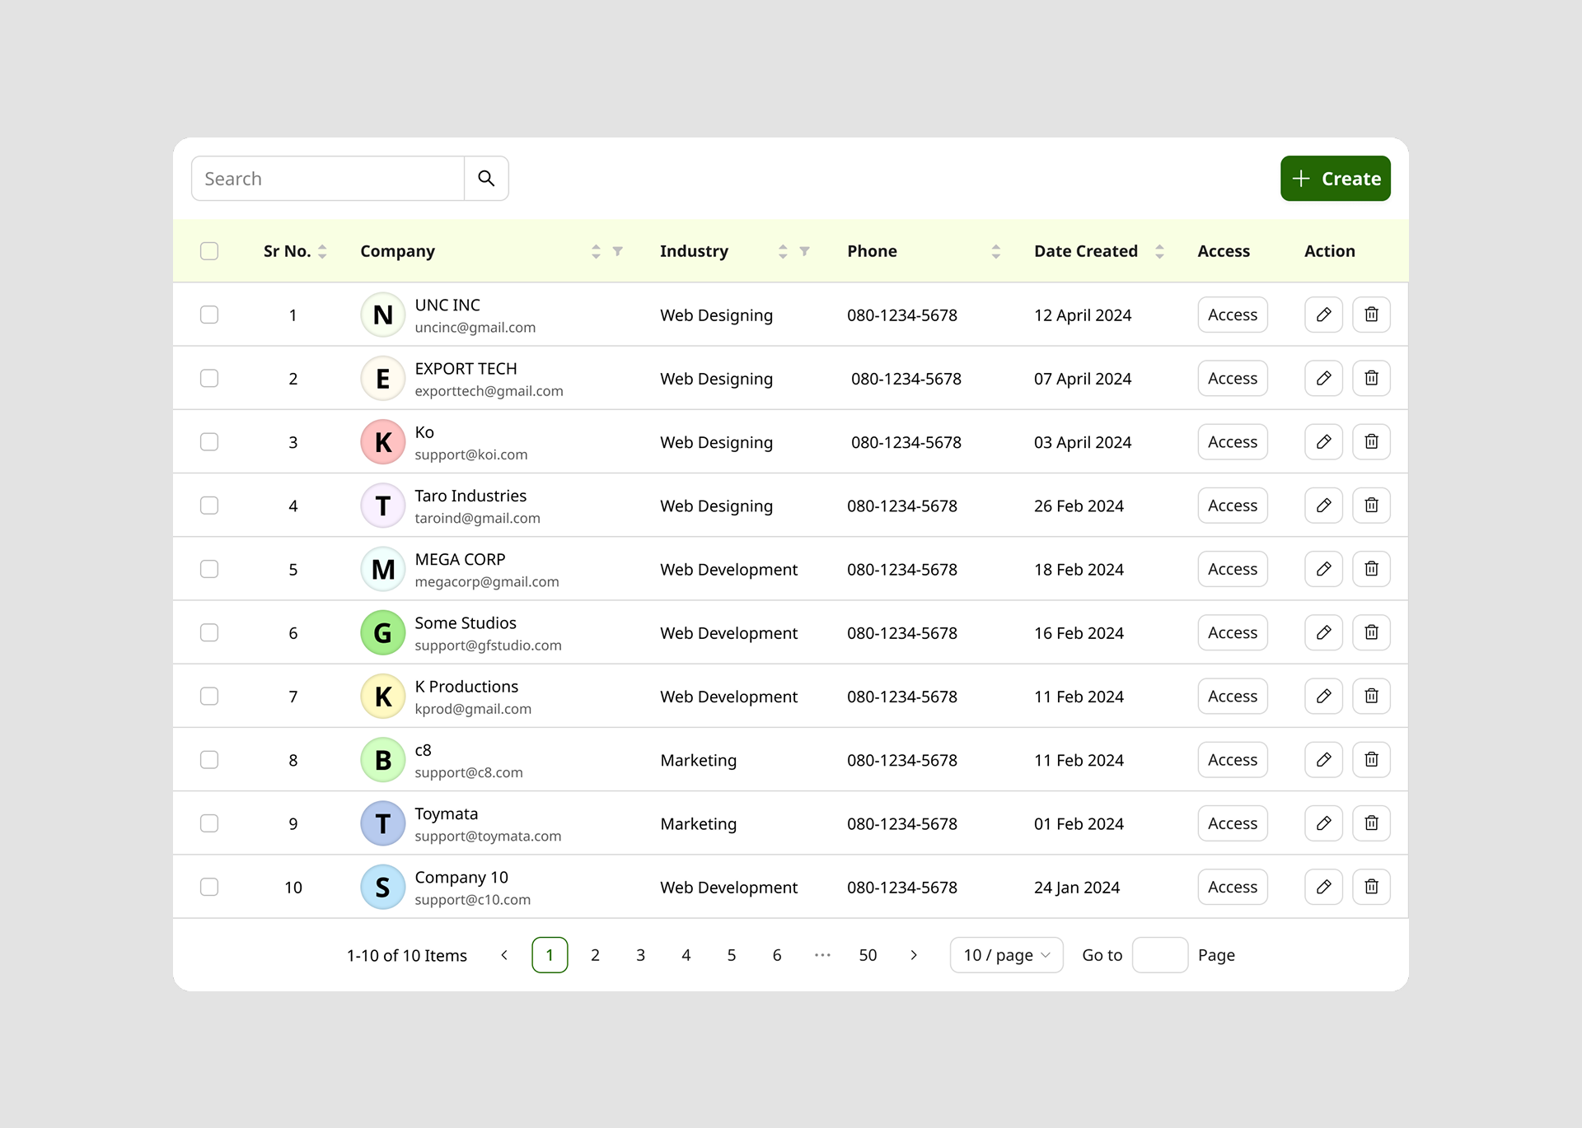
Task: Edit the Company 10 row
Action: [x=1323, y=887]
